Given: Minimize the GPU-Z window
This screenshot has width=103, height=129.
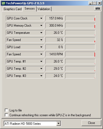Looking at the screenshot, I should click(x=90, y=3).
